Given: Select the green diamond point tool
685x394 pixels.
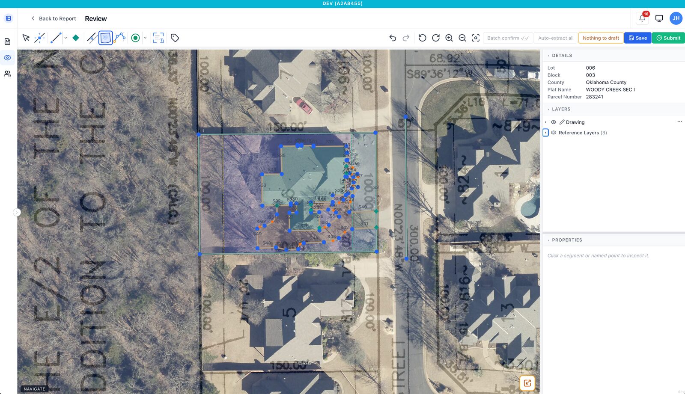Looking at the screenshot, I should point(76,38).
